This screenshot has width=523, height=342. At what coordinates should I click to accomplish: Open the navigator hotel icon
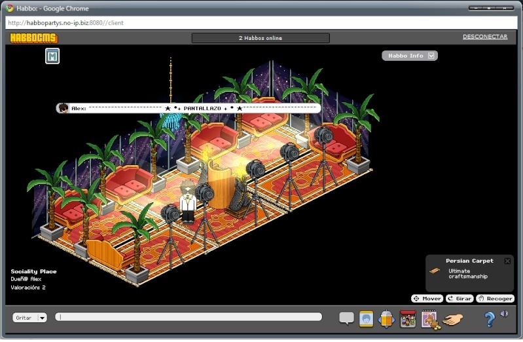pyautogui.click(x=386, y=319)
